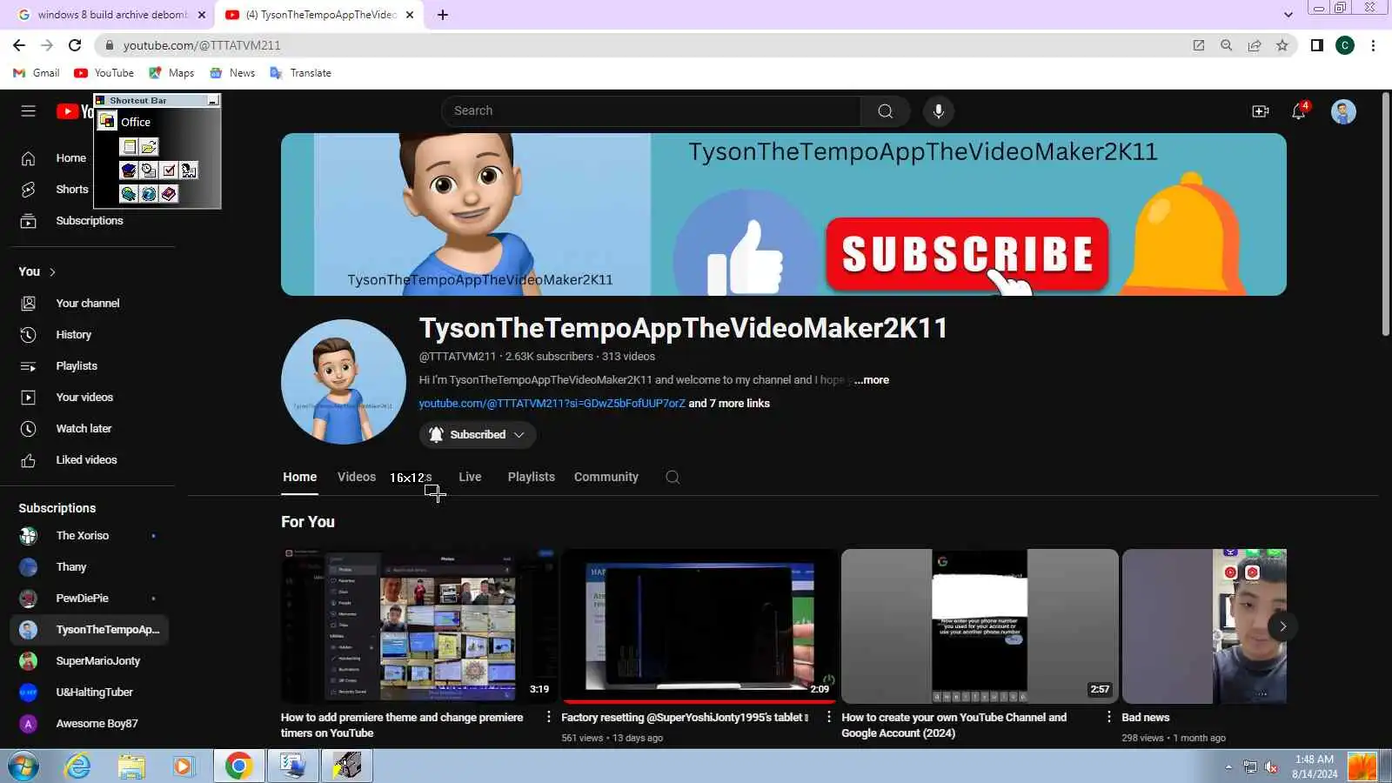
Task: Open options menu for the Factory resetting video
Action: point(828,717)
